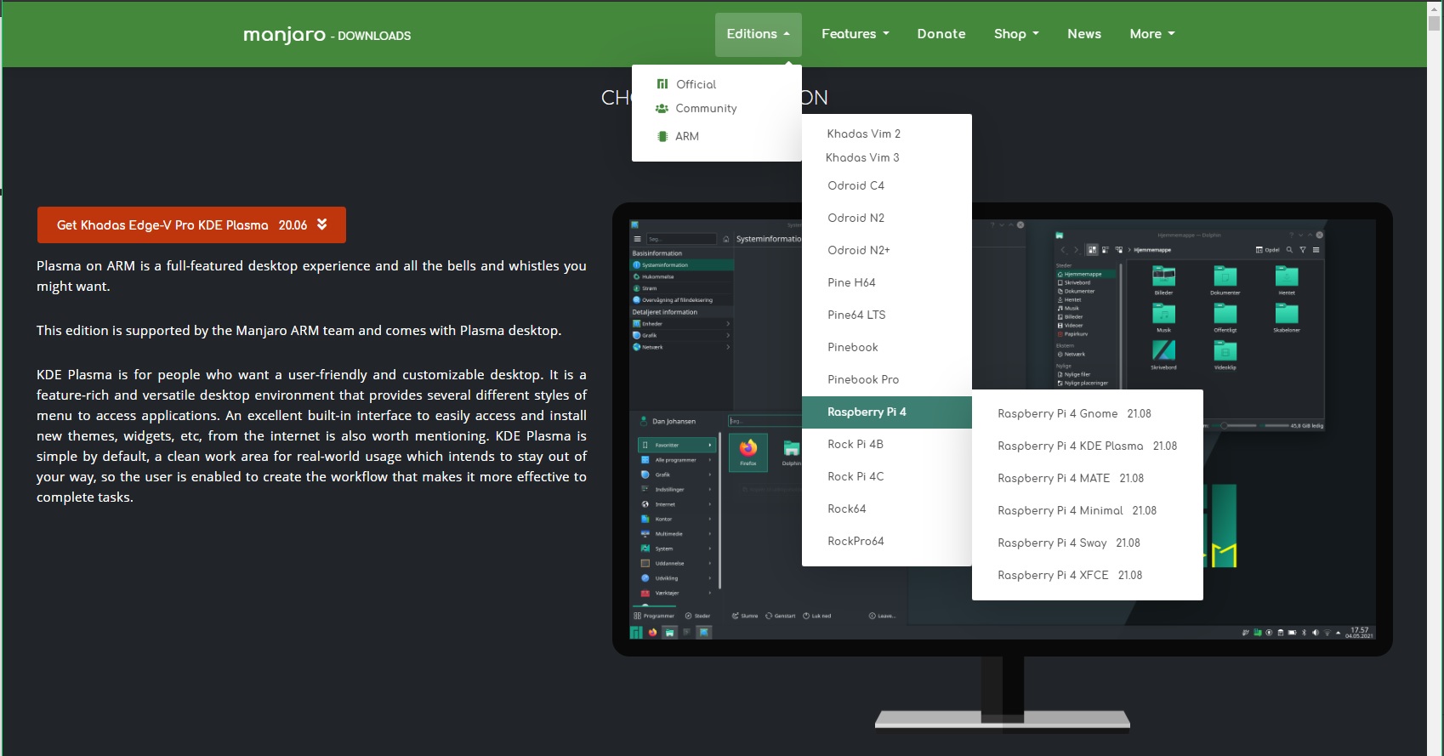Click the scrollbar up arrow

pyautogui.click(x=1435, y=8)
